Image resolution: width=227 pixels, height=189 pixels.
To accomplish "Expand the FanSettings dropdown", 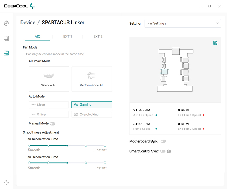I will click(183, 23).
